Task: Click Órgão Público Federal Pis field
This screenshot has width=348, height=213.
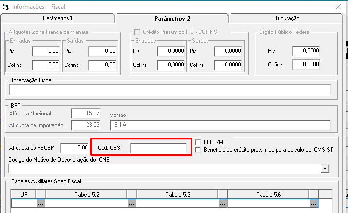Action: pos(306,51)
